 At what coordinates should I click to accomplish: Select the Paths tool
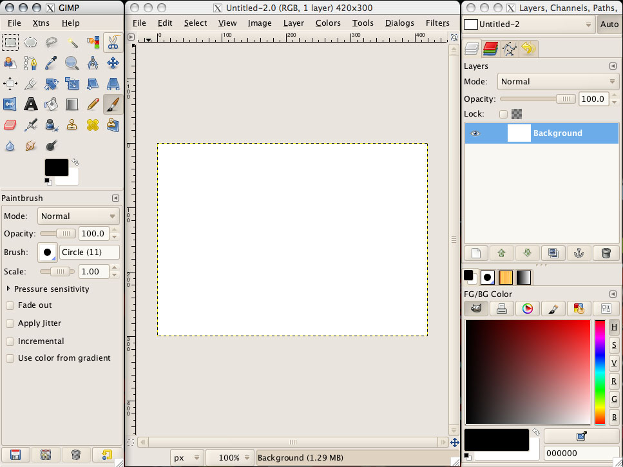[x=30, y=63]
